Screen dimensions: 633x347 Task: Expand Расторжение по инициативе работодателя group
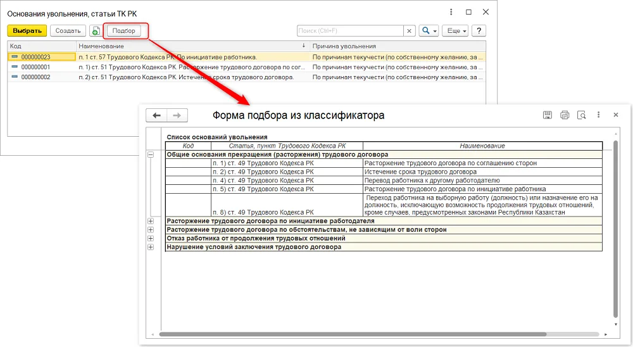tap(151, 221)
